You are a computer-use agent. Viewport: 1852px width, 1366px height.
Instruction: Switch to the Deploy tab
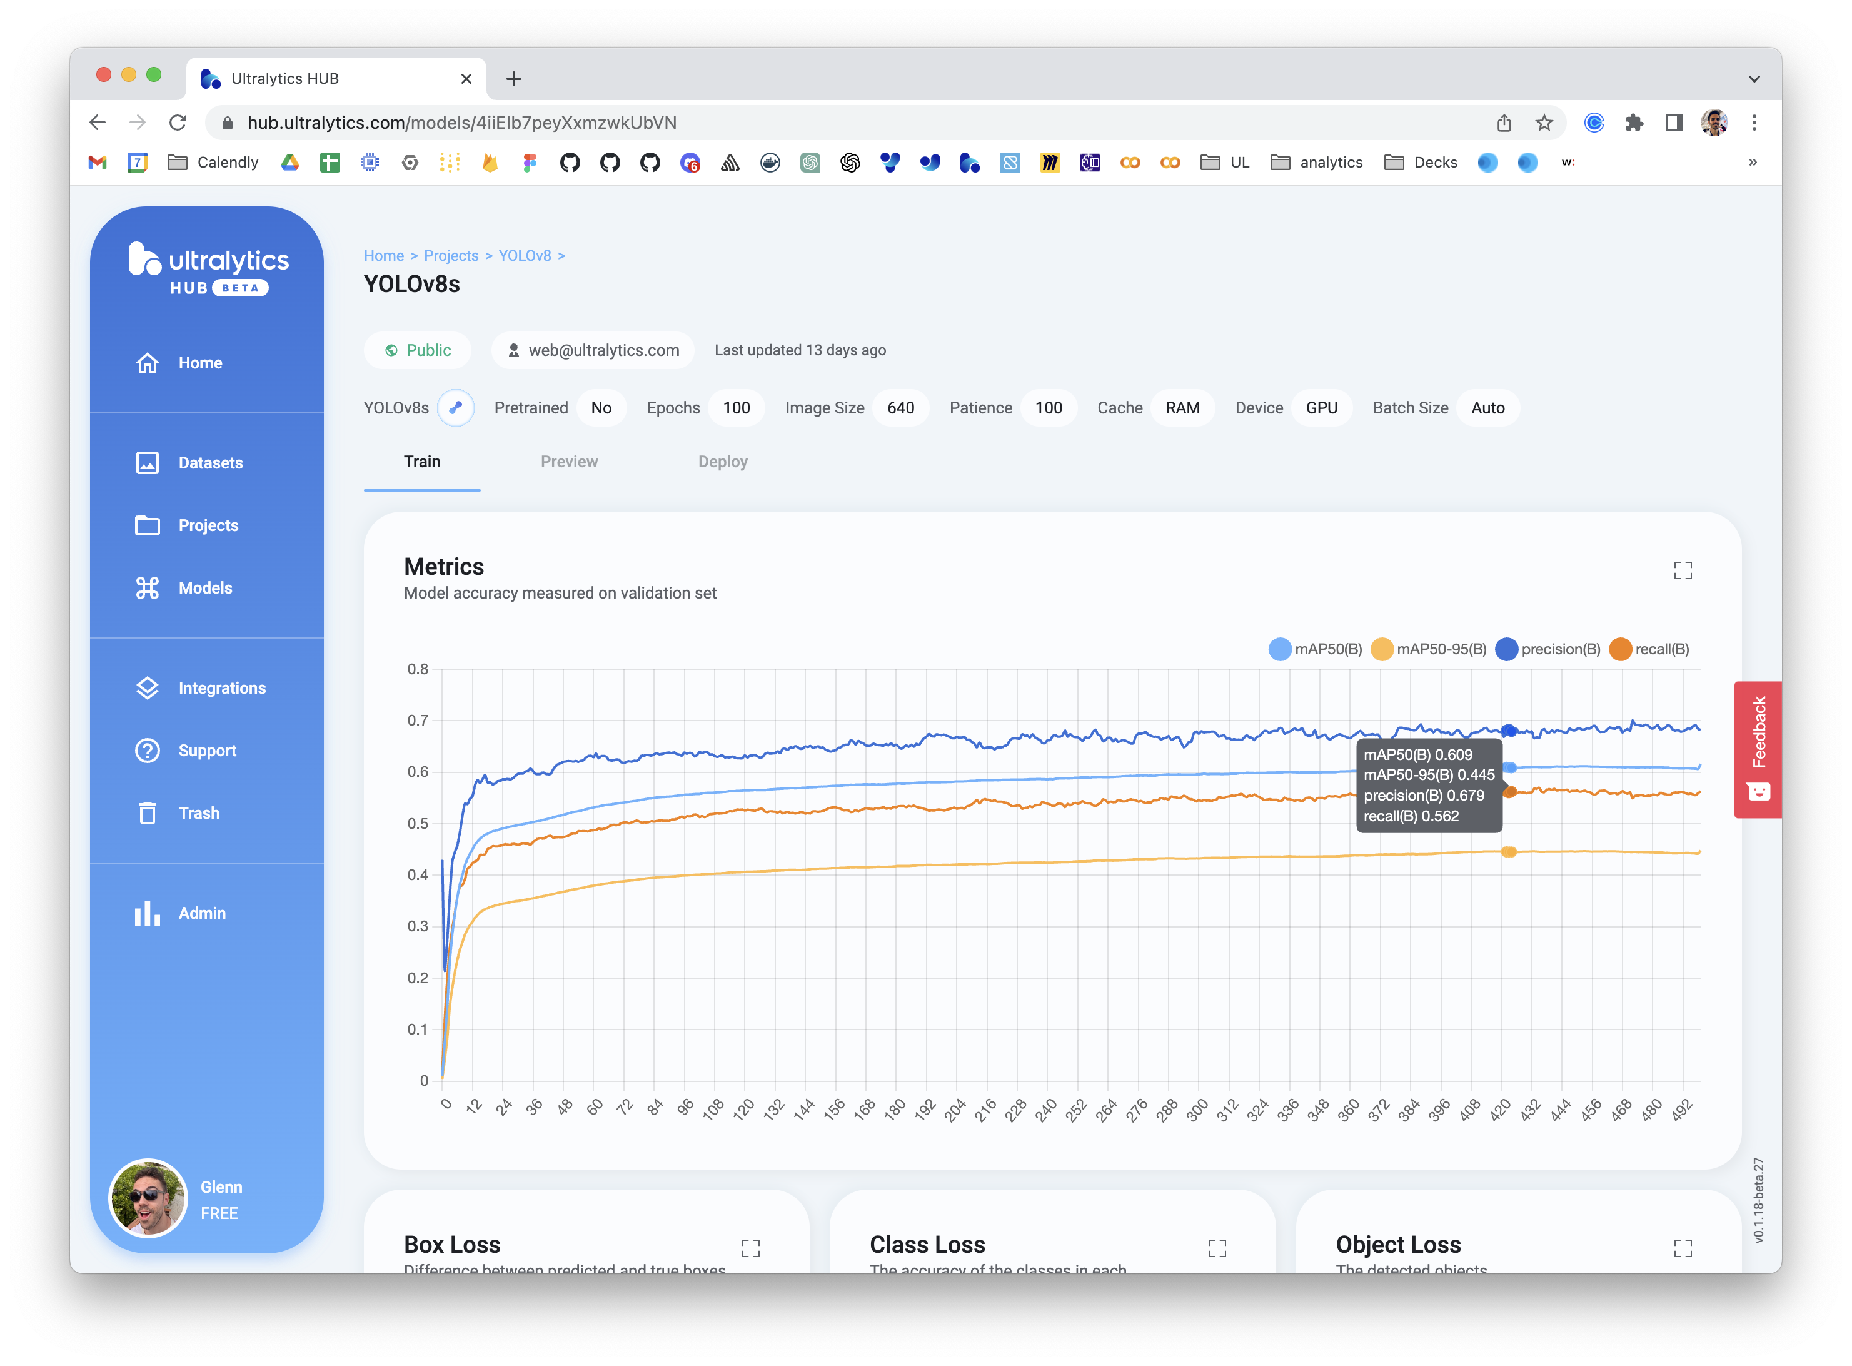click(723, 462)
